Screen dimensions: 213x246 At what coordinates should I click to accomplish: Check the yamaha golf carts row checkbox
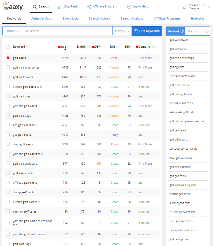coord(8,105)
